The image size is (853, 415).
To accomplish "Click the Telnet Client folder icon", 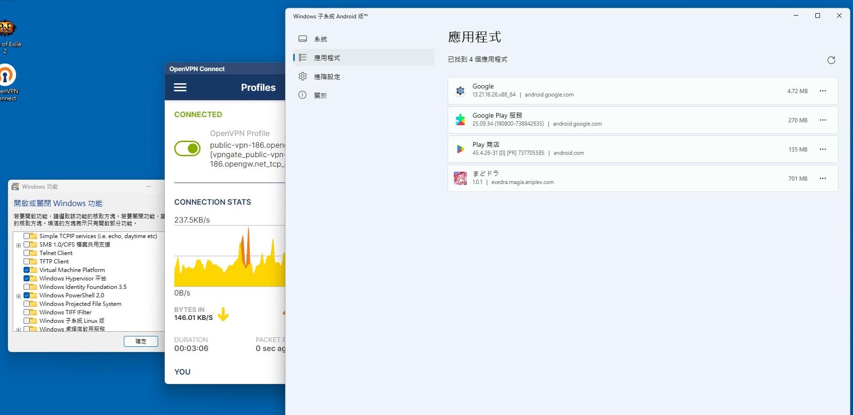I will [33, 253].
